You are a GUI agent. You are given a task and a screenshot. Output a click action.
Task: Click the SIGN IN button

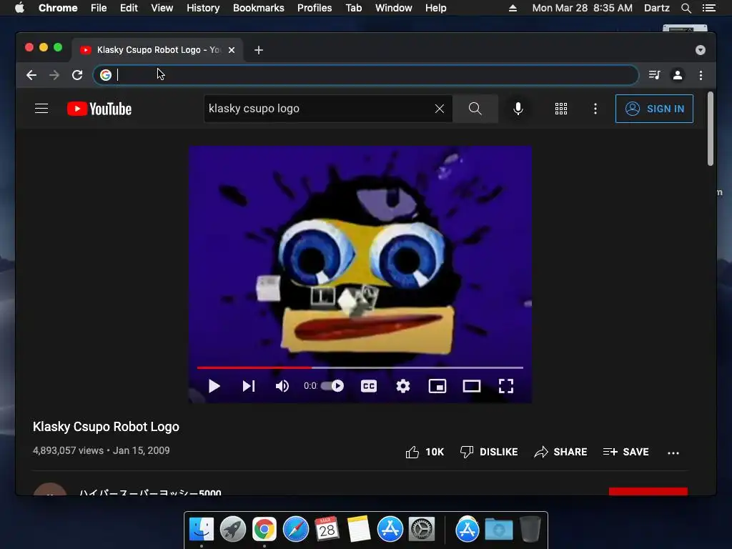pyautogui.click(x=655, y=109)
